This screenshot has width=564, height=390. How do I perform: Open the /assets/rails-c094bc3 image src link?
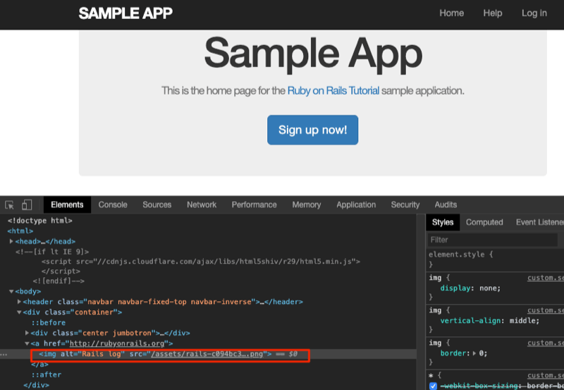(x=207, y=354)
